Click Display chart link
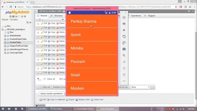The image size is (197, 111). click(82, 100)
